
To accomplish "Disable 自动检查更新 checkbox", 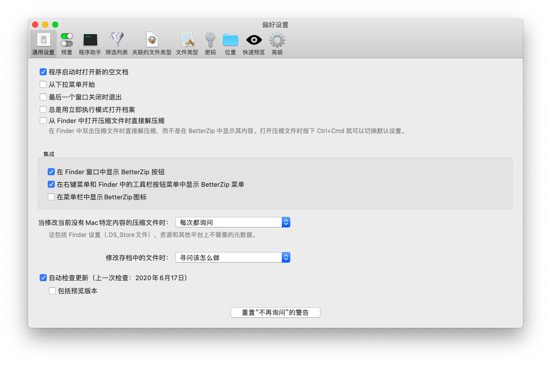I will [x=43, y=278].
